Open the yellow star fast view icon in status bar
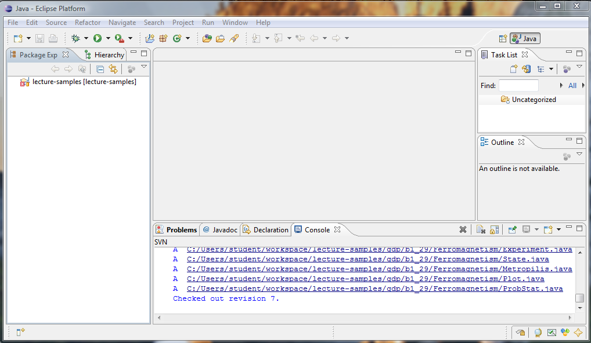Viewport: 591px width, 343px height. coord(578,333)
